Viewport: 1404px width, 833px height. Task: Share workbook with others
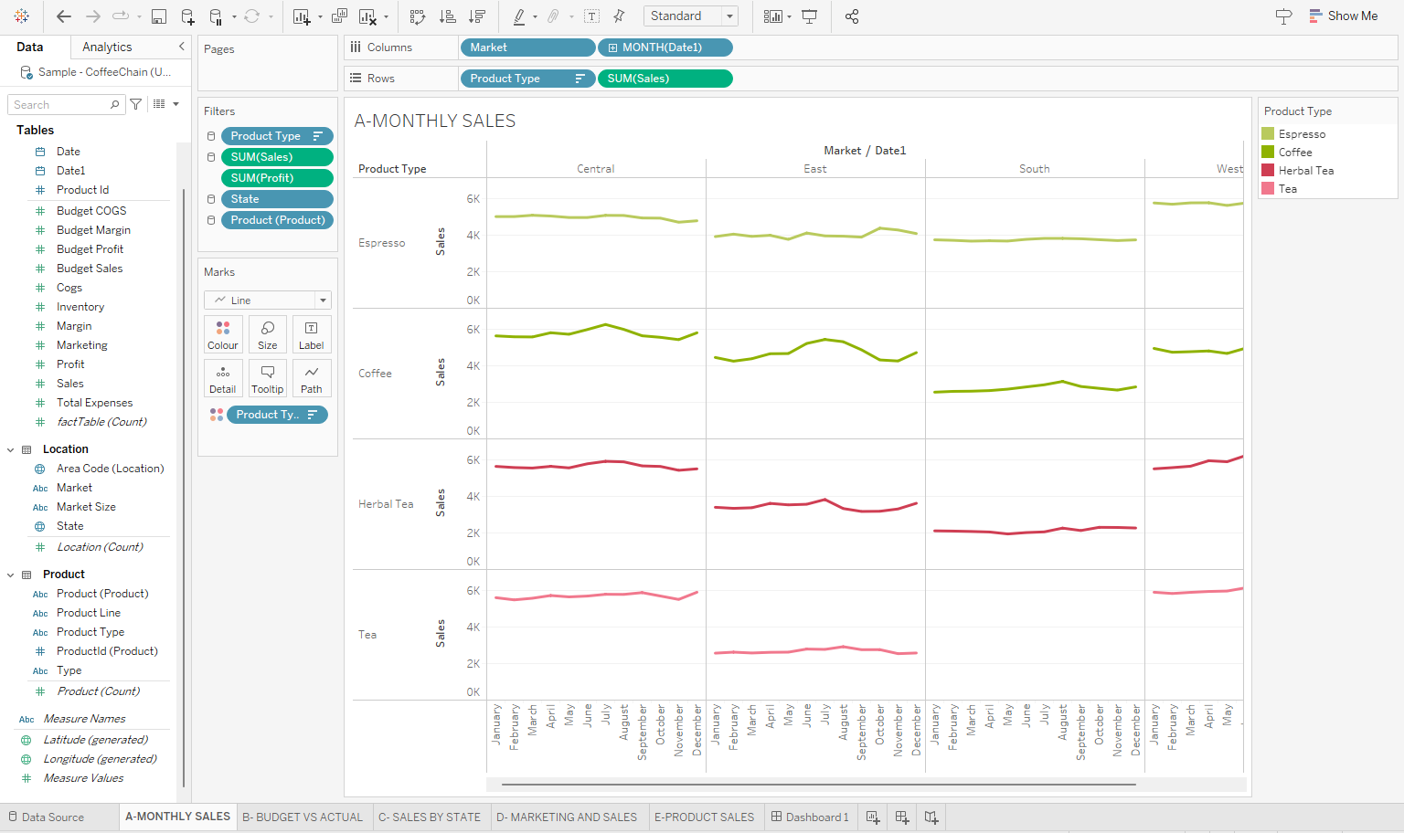[852, 16]
